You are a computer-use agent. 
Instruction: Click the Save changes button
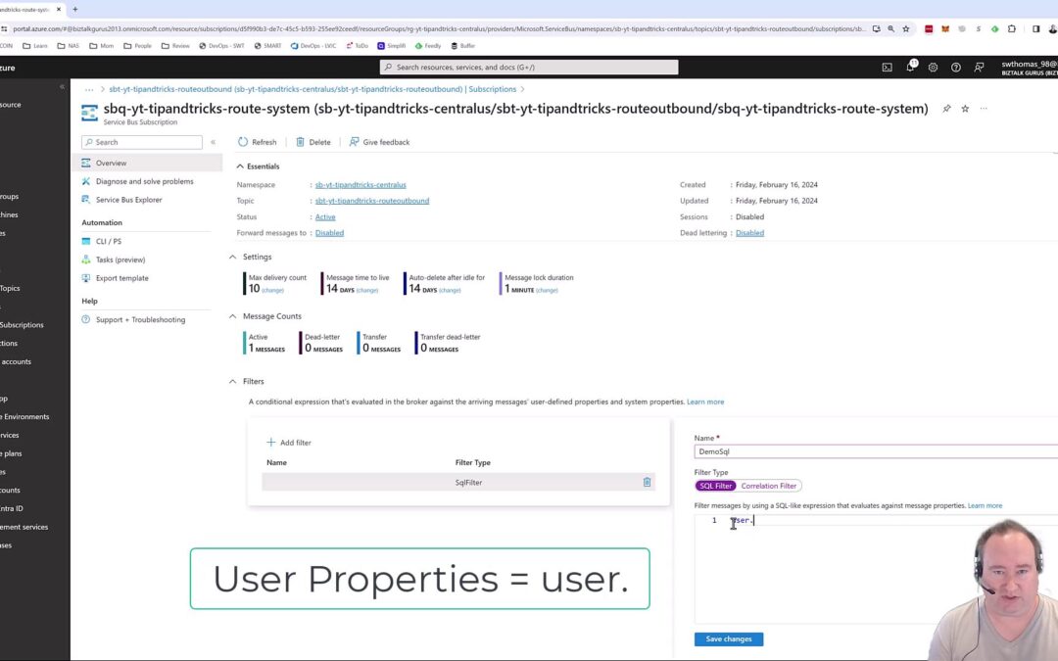(729, 638)
